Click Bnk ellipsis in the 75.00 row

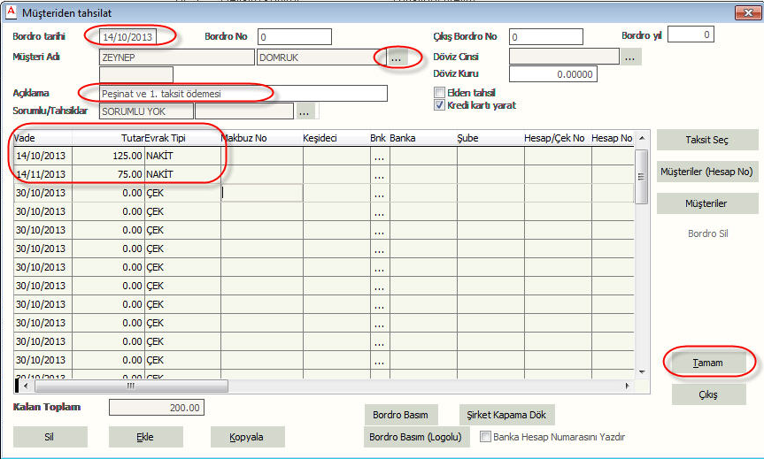pyautogui.click(x=379, y=175)
